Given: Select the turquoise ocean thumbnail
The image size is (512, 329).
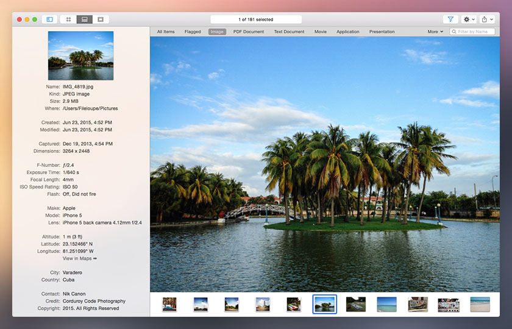Looking at the screenshot, I should click(386, 305).
